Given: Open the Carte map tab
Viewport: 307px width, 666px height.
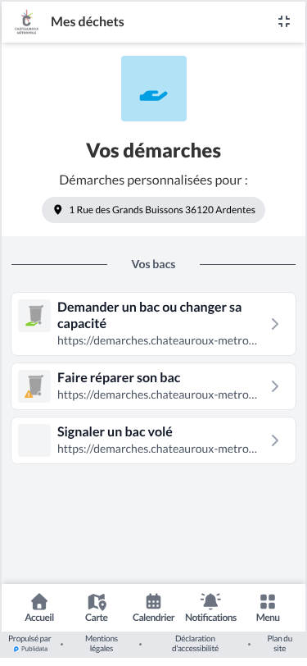Looking at the screenshot, I should point(97,608).
